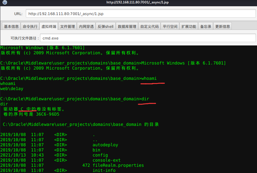This screenshot has width=257, height=173.
Task: Focus the URL input field
Action: (141, 14)
